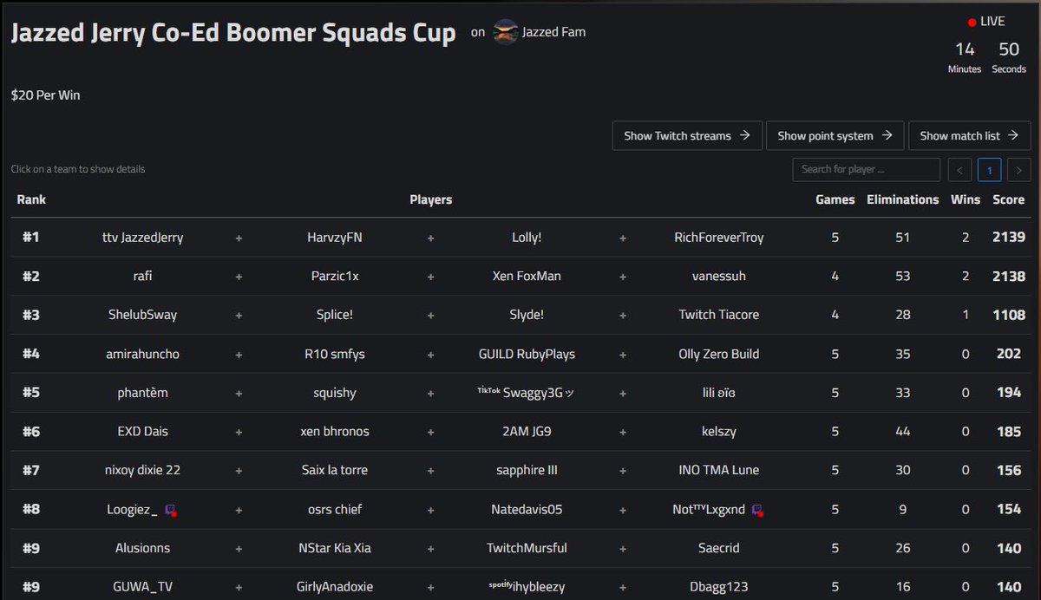
Task: Click score 2139 of top team
Action: [1009, 238]
